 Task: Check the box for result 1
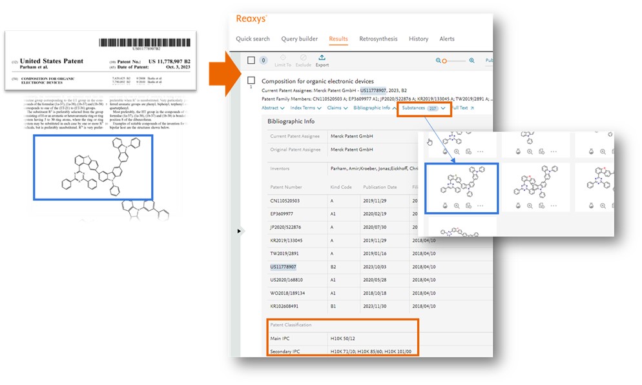[x=251, y=81]
